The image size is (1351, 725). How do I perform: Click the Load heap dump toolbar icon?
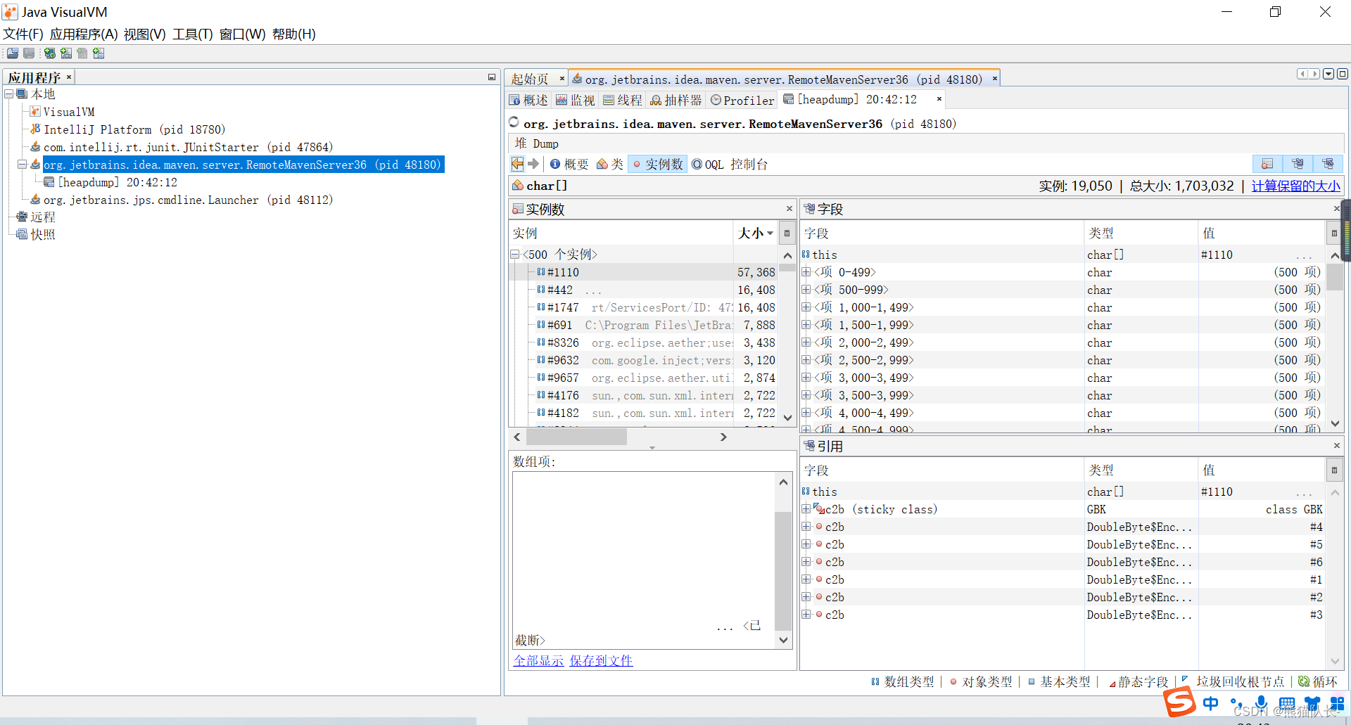pos(13,53)
